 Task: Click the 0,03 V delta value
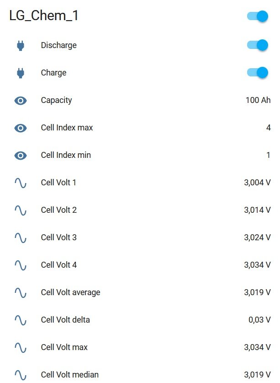[259, 320]
